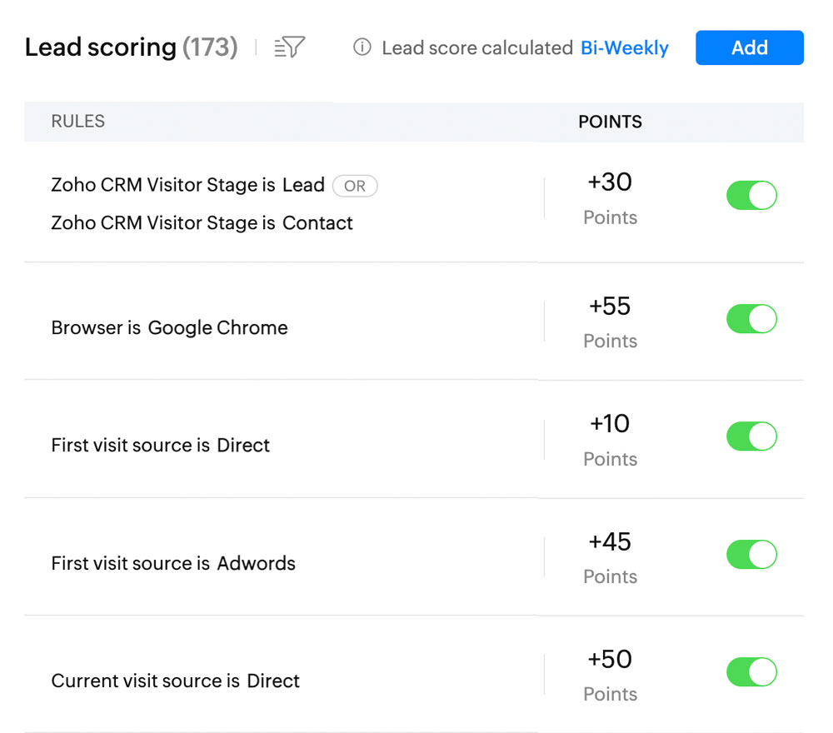Screen dimensions: 833x733
Task: Open the lead scoring filter icon
Action: (290, 47)
